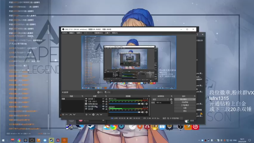Click the 开始录制 start recording button

pyautogui.click(x=185, y=102)
